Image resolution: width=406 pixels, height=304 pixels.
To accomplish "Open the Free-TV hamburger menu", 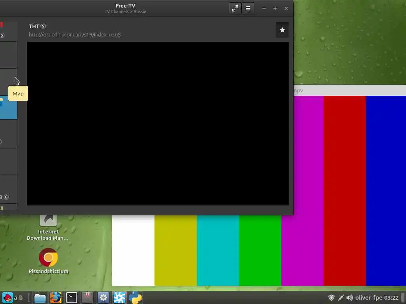I will click(248, 9).
